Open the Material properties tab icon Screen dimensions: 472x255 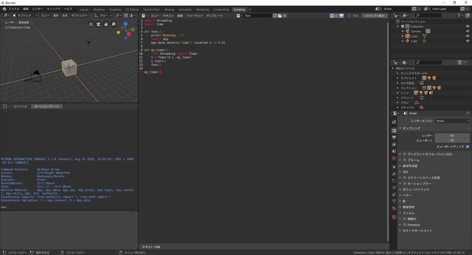coord(394,208)
